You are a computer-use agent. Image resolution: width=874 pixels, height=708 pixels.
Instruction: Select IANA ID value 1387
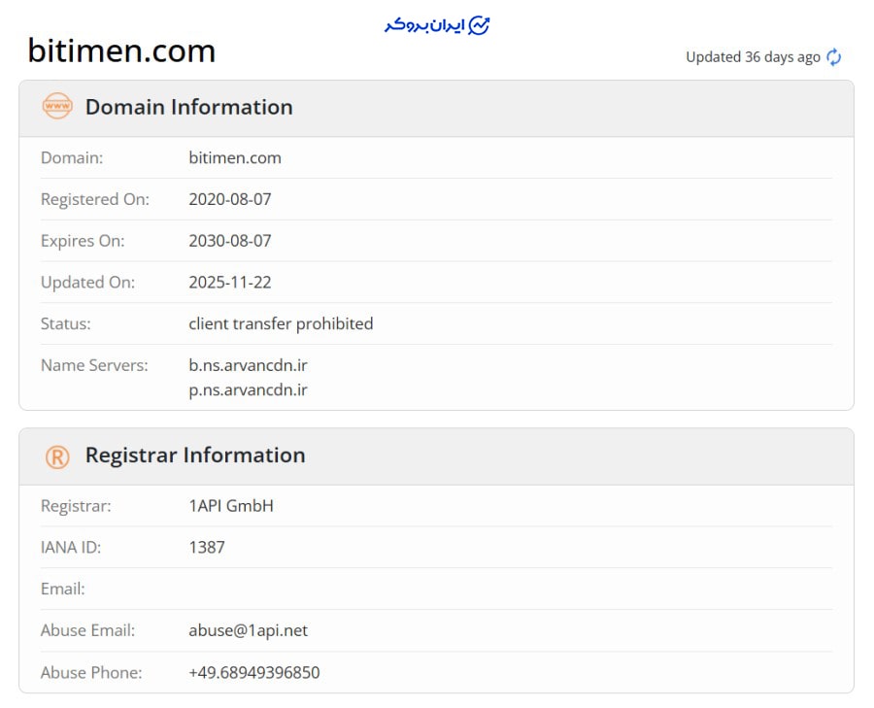[x=207, y=548]
